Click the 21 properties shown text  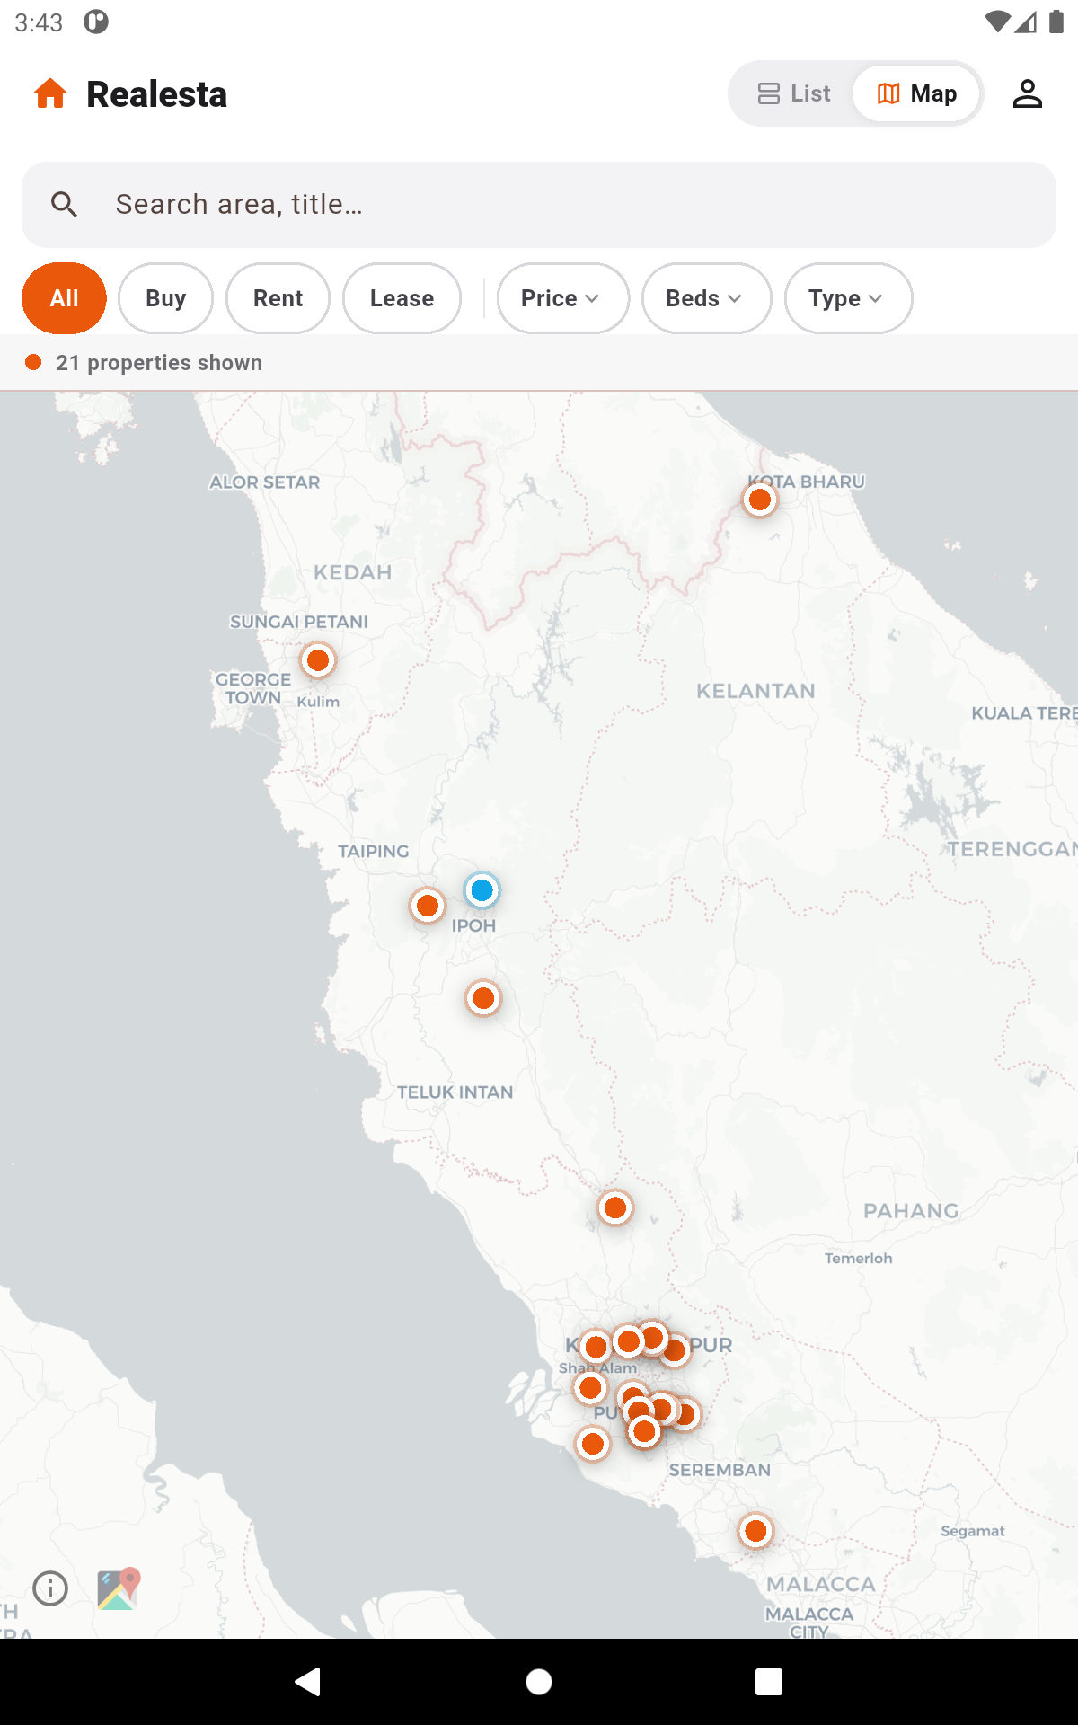pyautogui.click(x=159, y=363)
